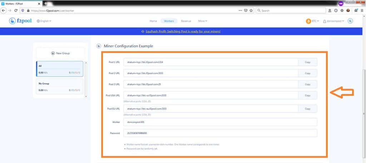Go to the Home menu item
Screen dimensions: 366x163
click(153, 21)
